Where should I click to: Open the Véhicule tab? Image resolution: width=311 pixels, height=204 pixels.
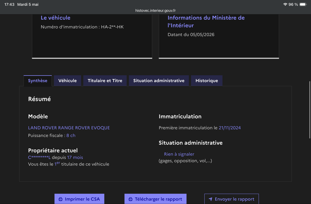click(67, 81)
